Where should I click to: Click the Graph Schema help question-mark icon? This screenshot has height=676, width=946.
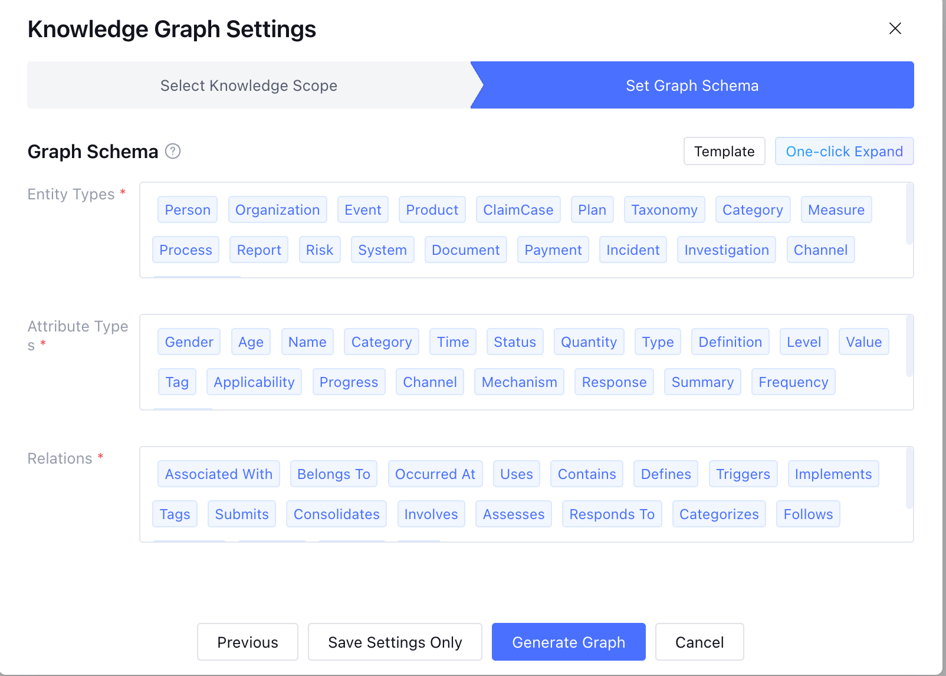pyautogui.click(x=173, y=152)
